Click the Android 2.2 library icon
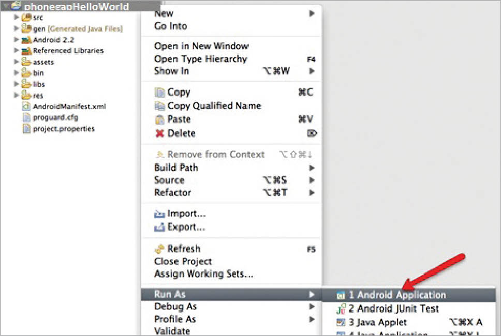 (x=26, y=40)
